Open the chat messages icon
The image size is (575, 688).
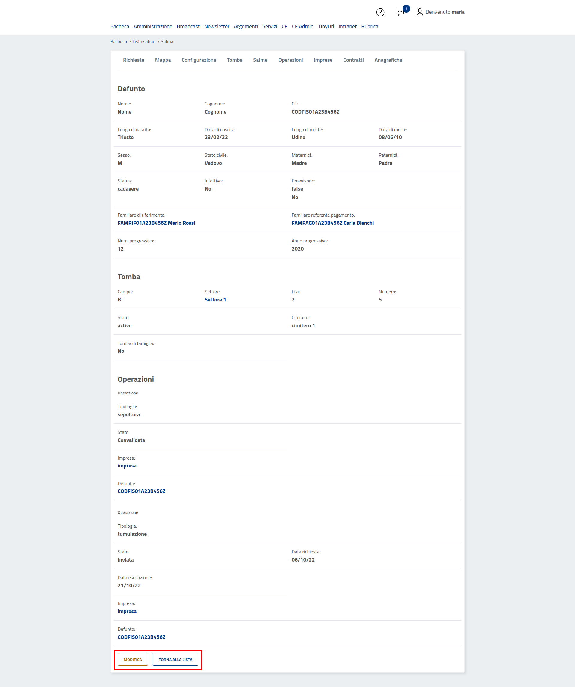[400, 13]
